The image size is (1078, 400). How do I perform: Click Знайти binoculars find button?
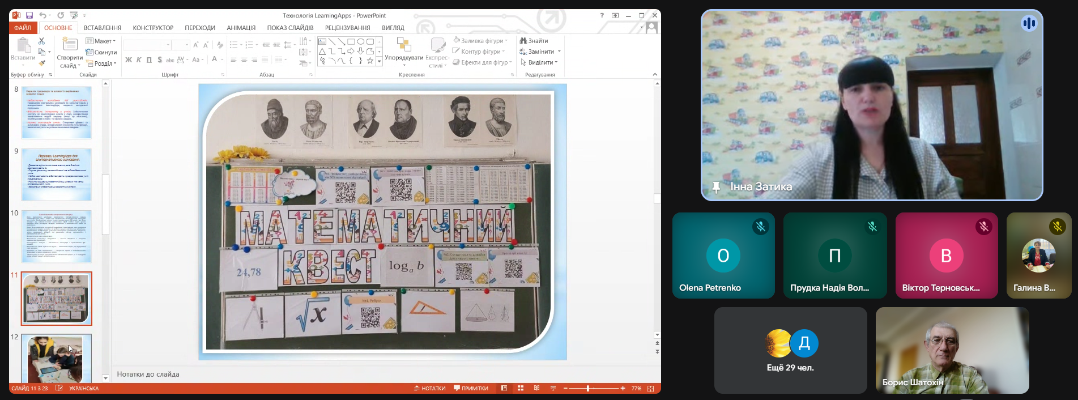click(x=534, y=41)
